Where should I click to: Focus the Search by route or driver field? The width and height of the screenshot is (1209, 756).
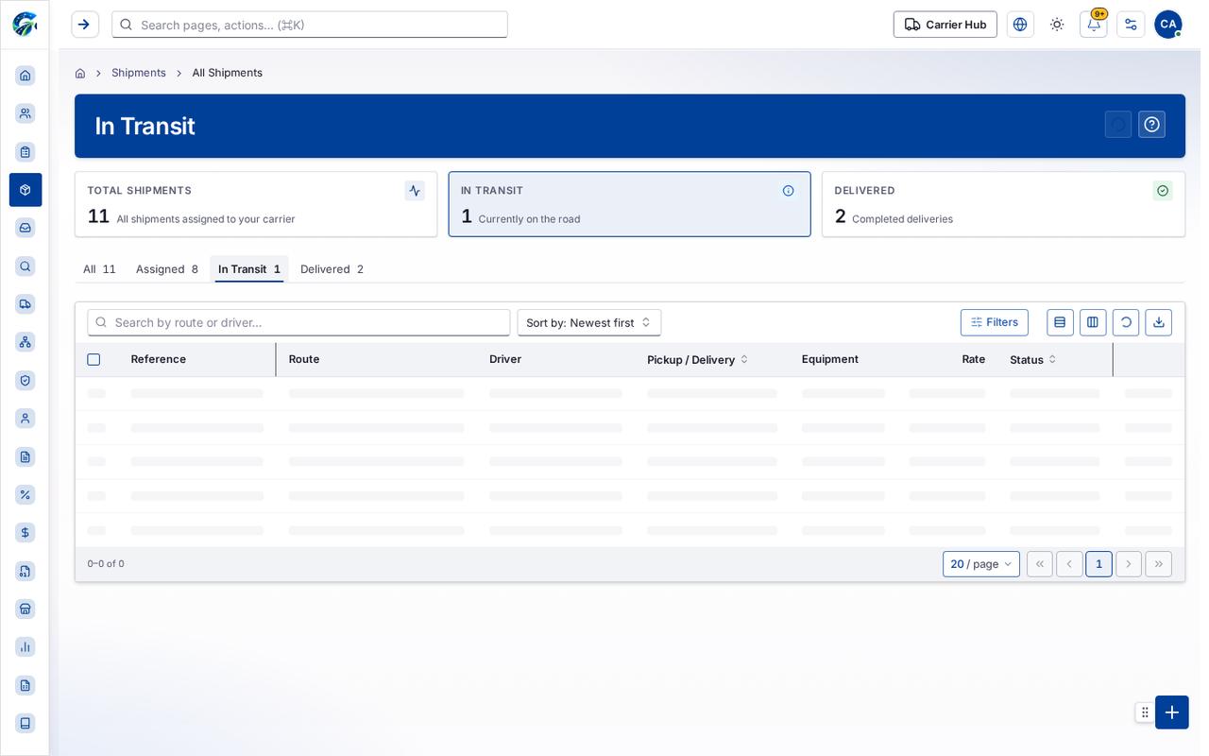coord(298,322)
